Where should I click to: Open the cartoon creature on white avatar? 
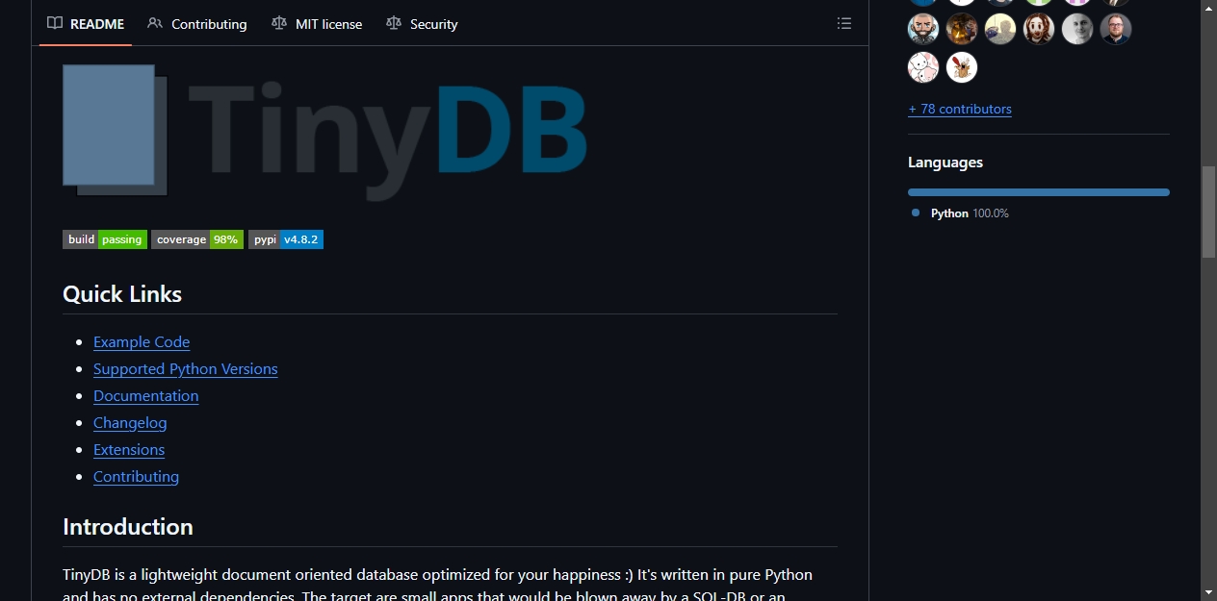(x=962, y=67)
